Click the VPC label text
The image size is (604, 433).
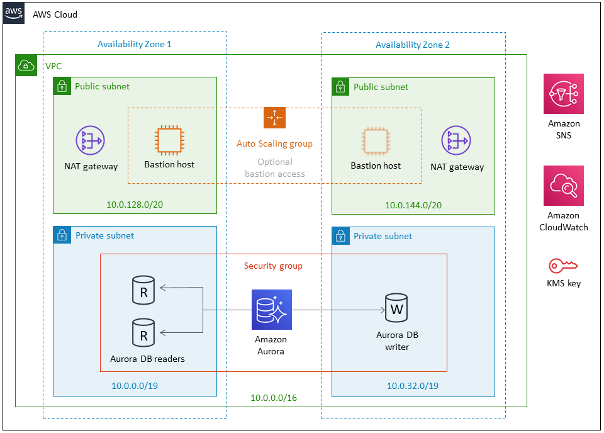point(53,66)
